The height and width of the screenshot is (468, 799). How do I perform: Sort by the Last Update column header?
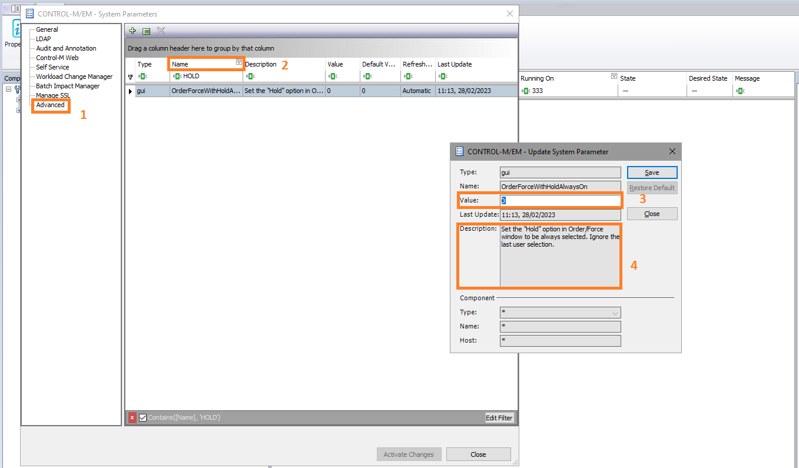pos(454,64)
